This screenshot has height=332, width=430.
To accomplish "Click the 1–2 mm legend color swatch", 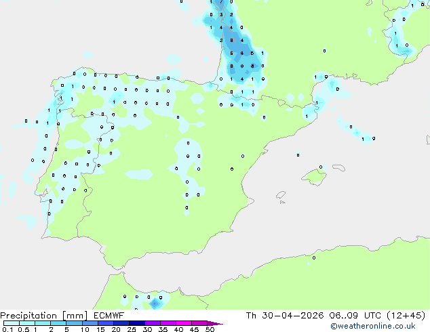I will pyautogui.click(x=43, y=323).
